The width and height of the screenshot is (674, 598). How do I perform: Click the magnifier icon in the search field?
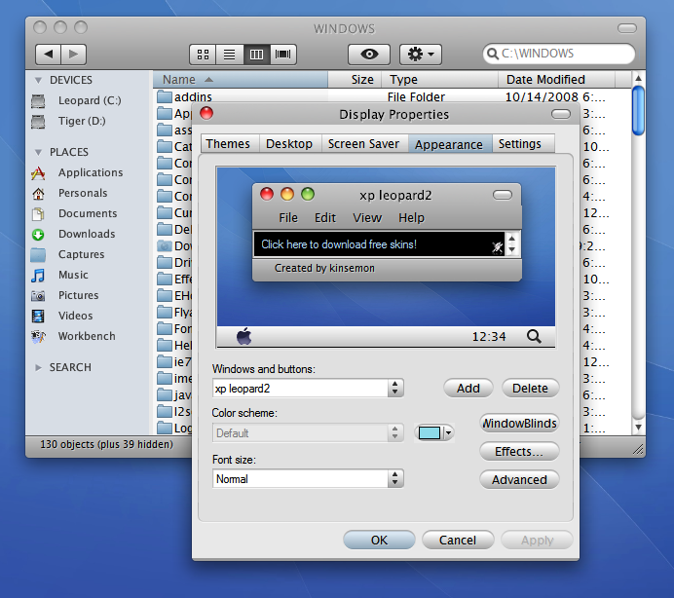(x=492, y=54)
